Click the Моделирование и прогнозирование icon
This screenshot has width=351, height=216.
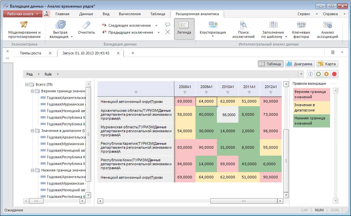[24, 25]
